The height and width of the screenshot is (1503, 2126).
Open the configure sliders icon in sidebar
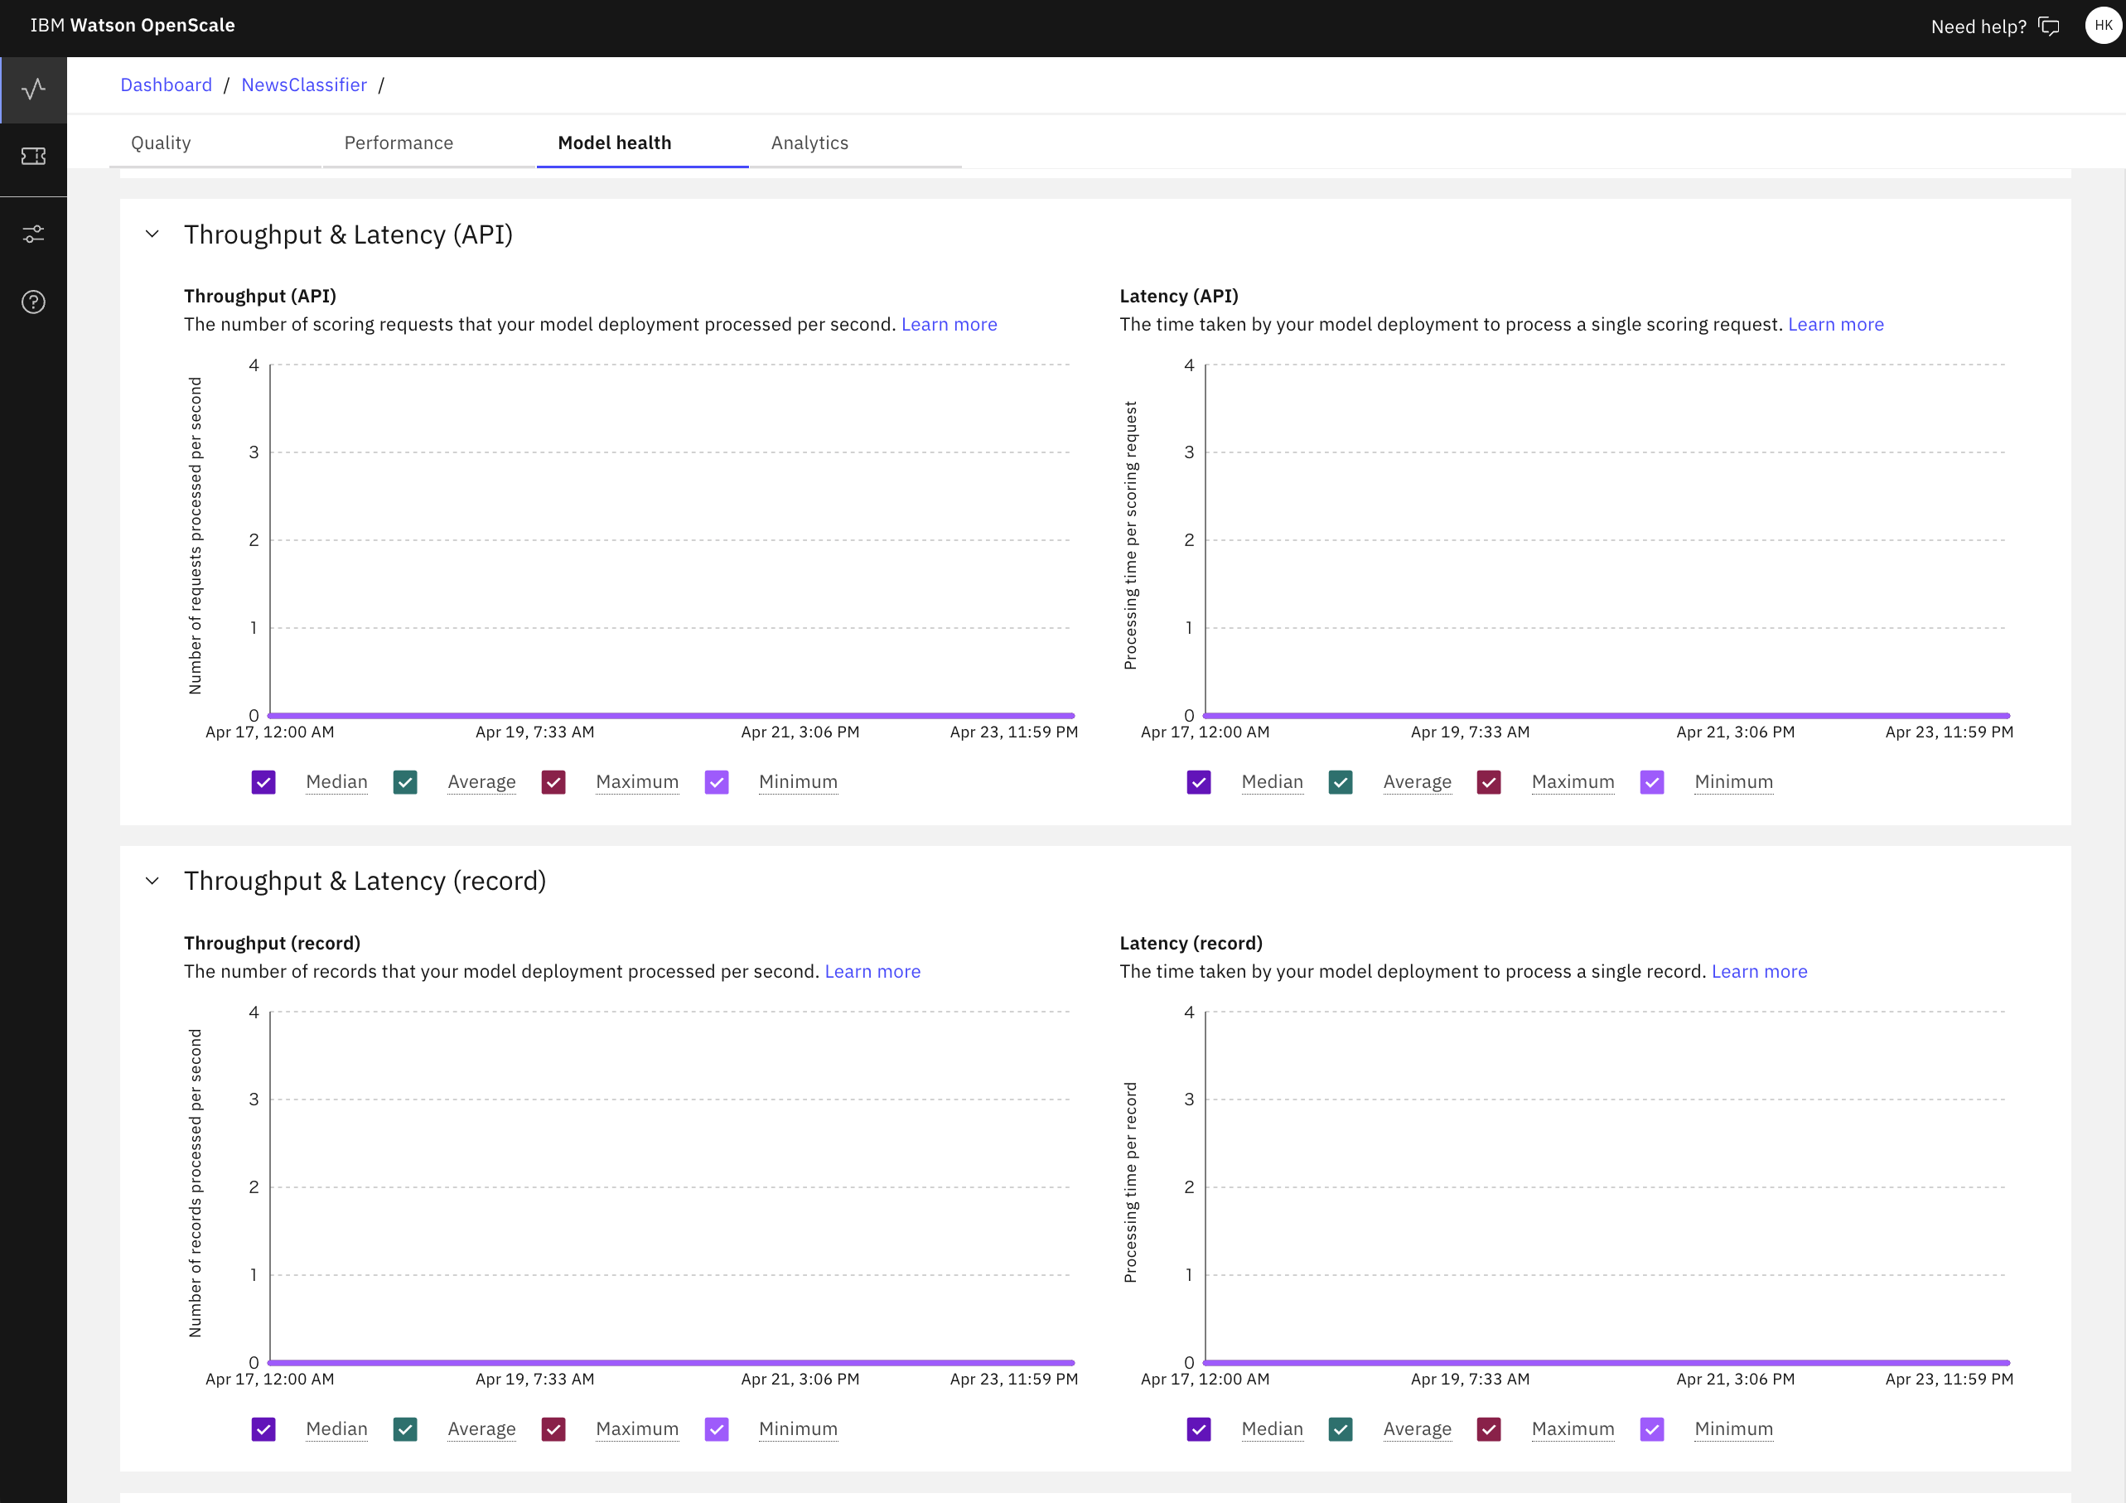click(33, 234)
